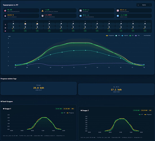Screen dimensions: 155x141
Task: Click the green checkmark badge under hour 16
Action: (x=121, y=31)
